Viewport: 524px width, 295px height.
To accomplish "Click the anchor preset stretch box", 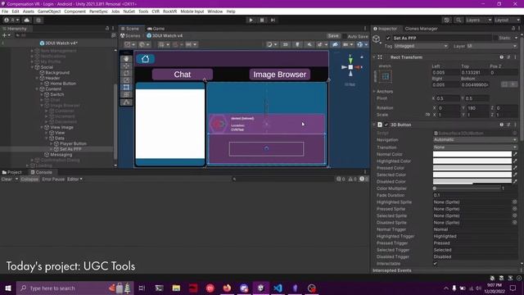I will click(x=386, y=76).
